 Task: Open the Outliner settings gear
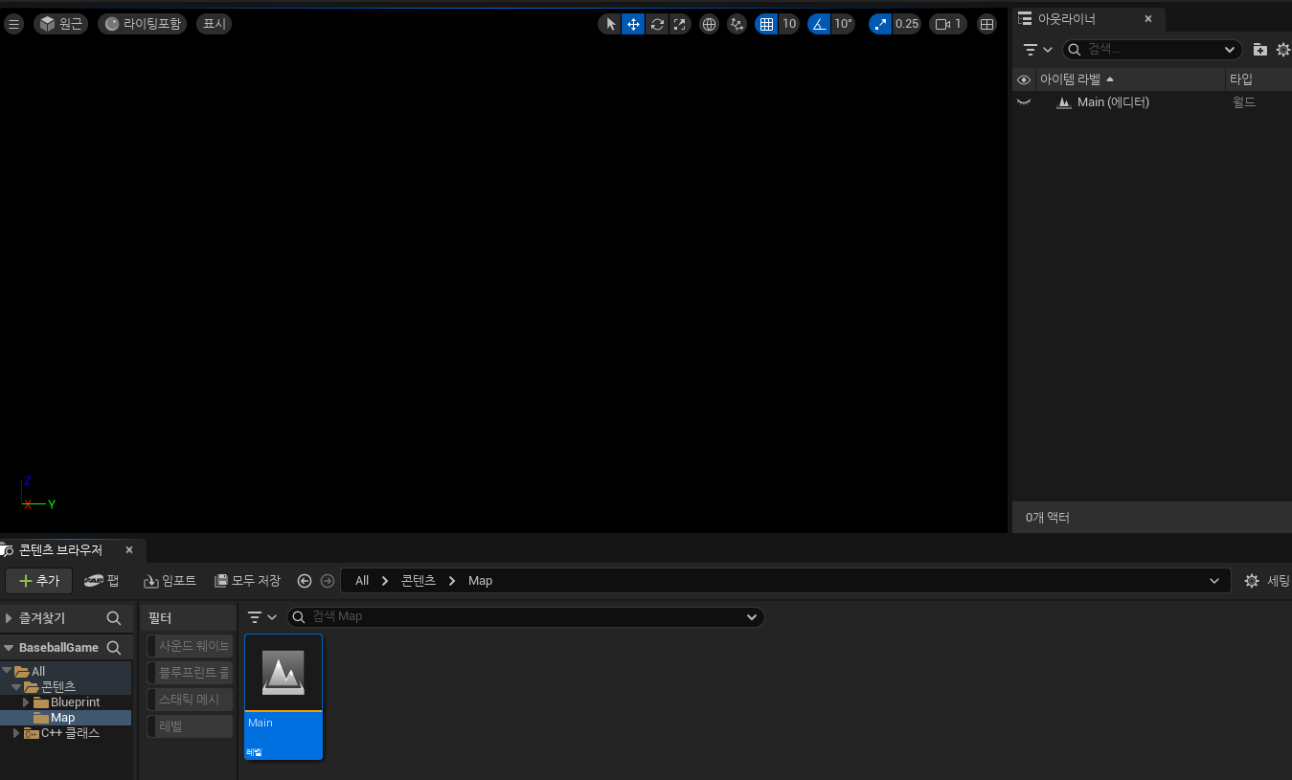(1283, 50)
